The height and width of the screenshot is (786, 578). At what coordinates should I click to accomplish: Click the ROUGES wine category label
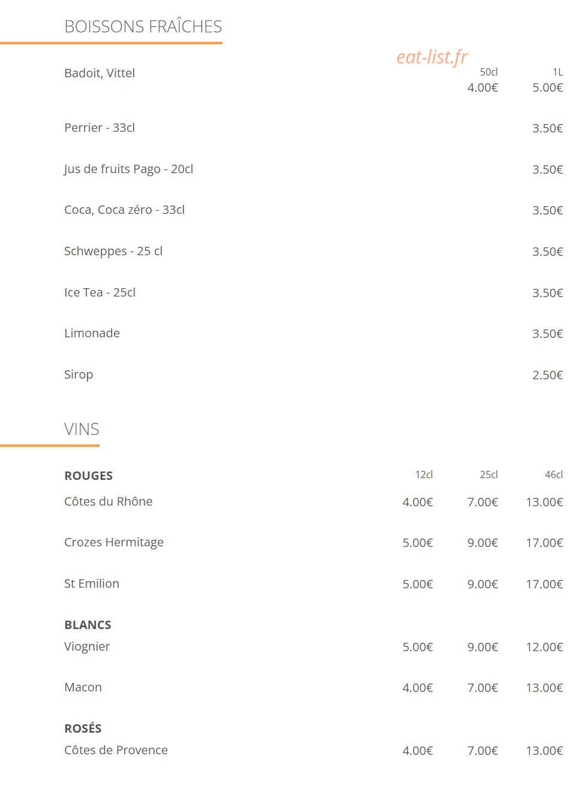88,476
